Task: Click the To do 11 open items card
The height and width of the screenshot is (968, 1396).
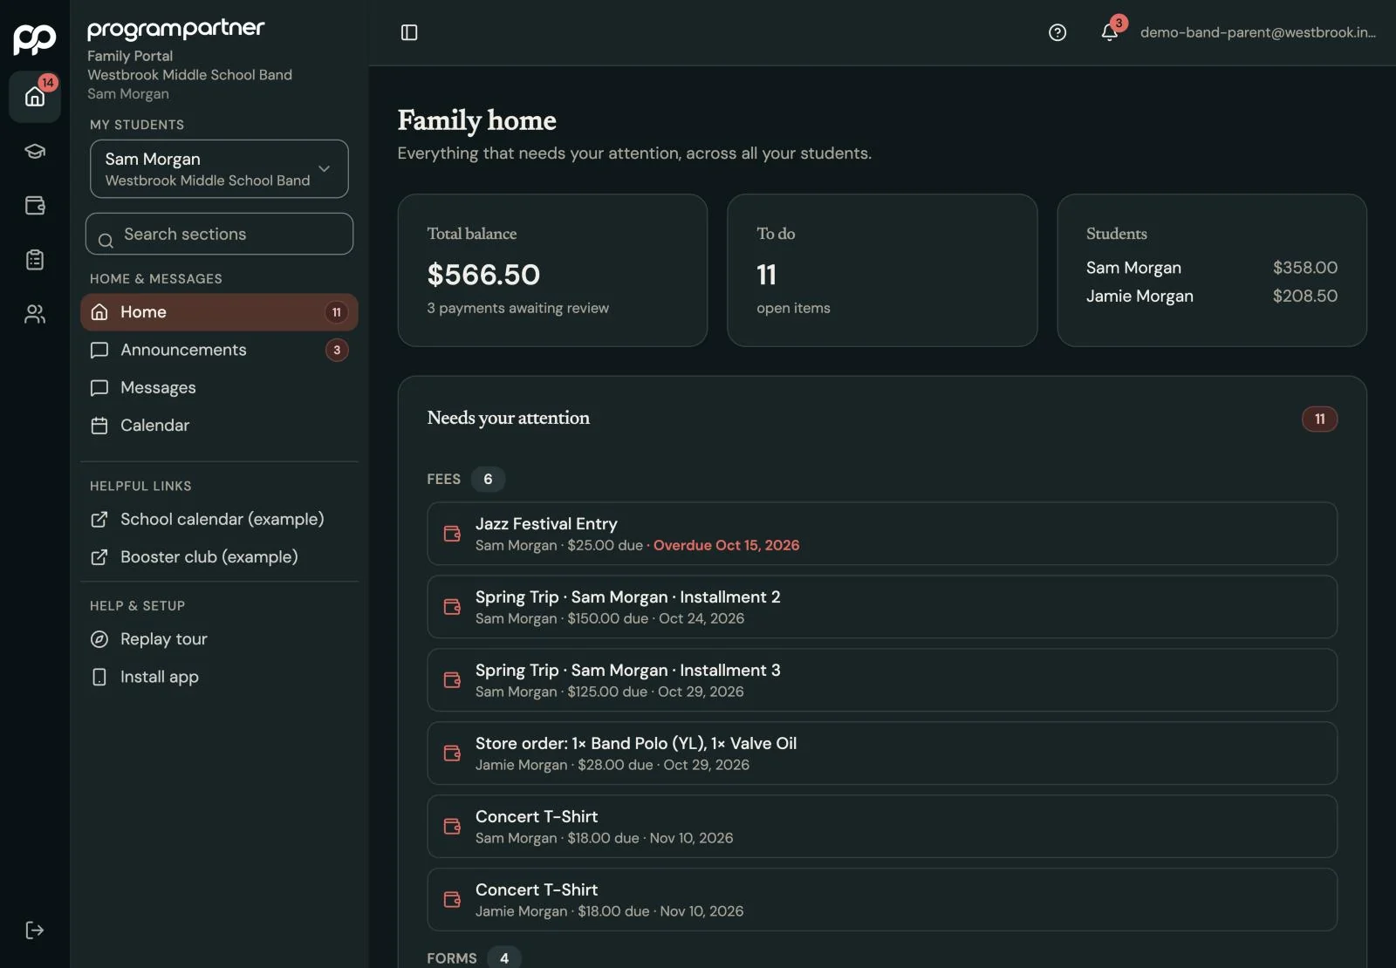Action: point(882,270)
